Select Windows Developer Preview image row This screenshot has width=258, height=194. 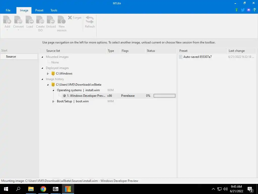[x=119, y=96]
